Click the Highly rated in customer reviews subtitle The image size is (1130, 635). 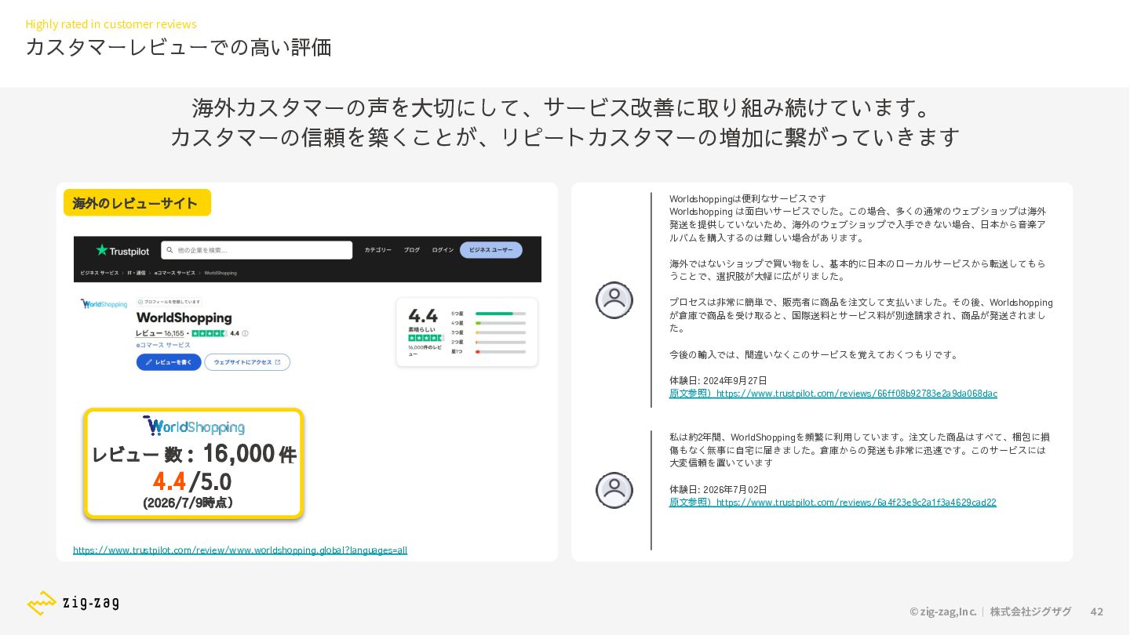[111, 24]
